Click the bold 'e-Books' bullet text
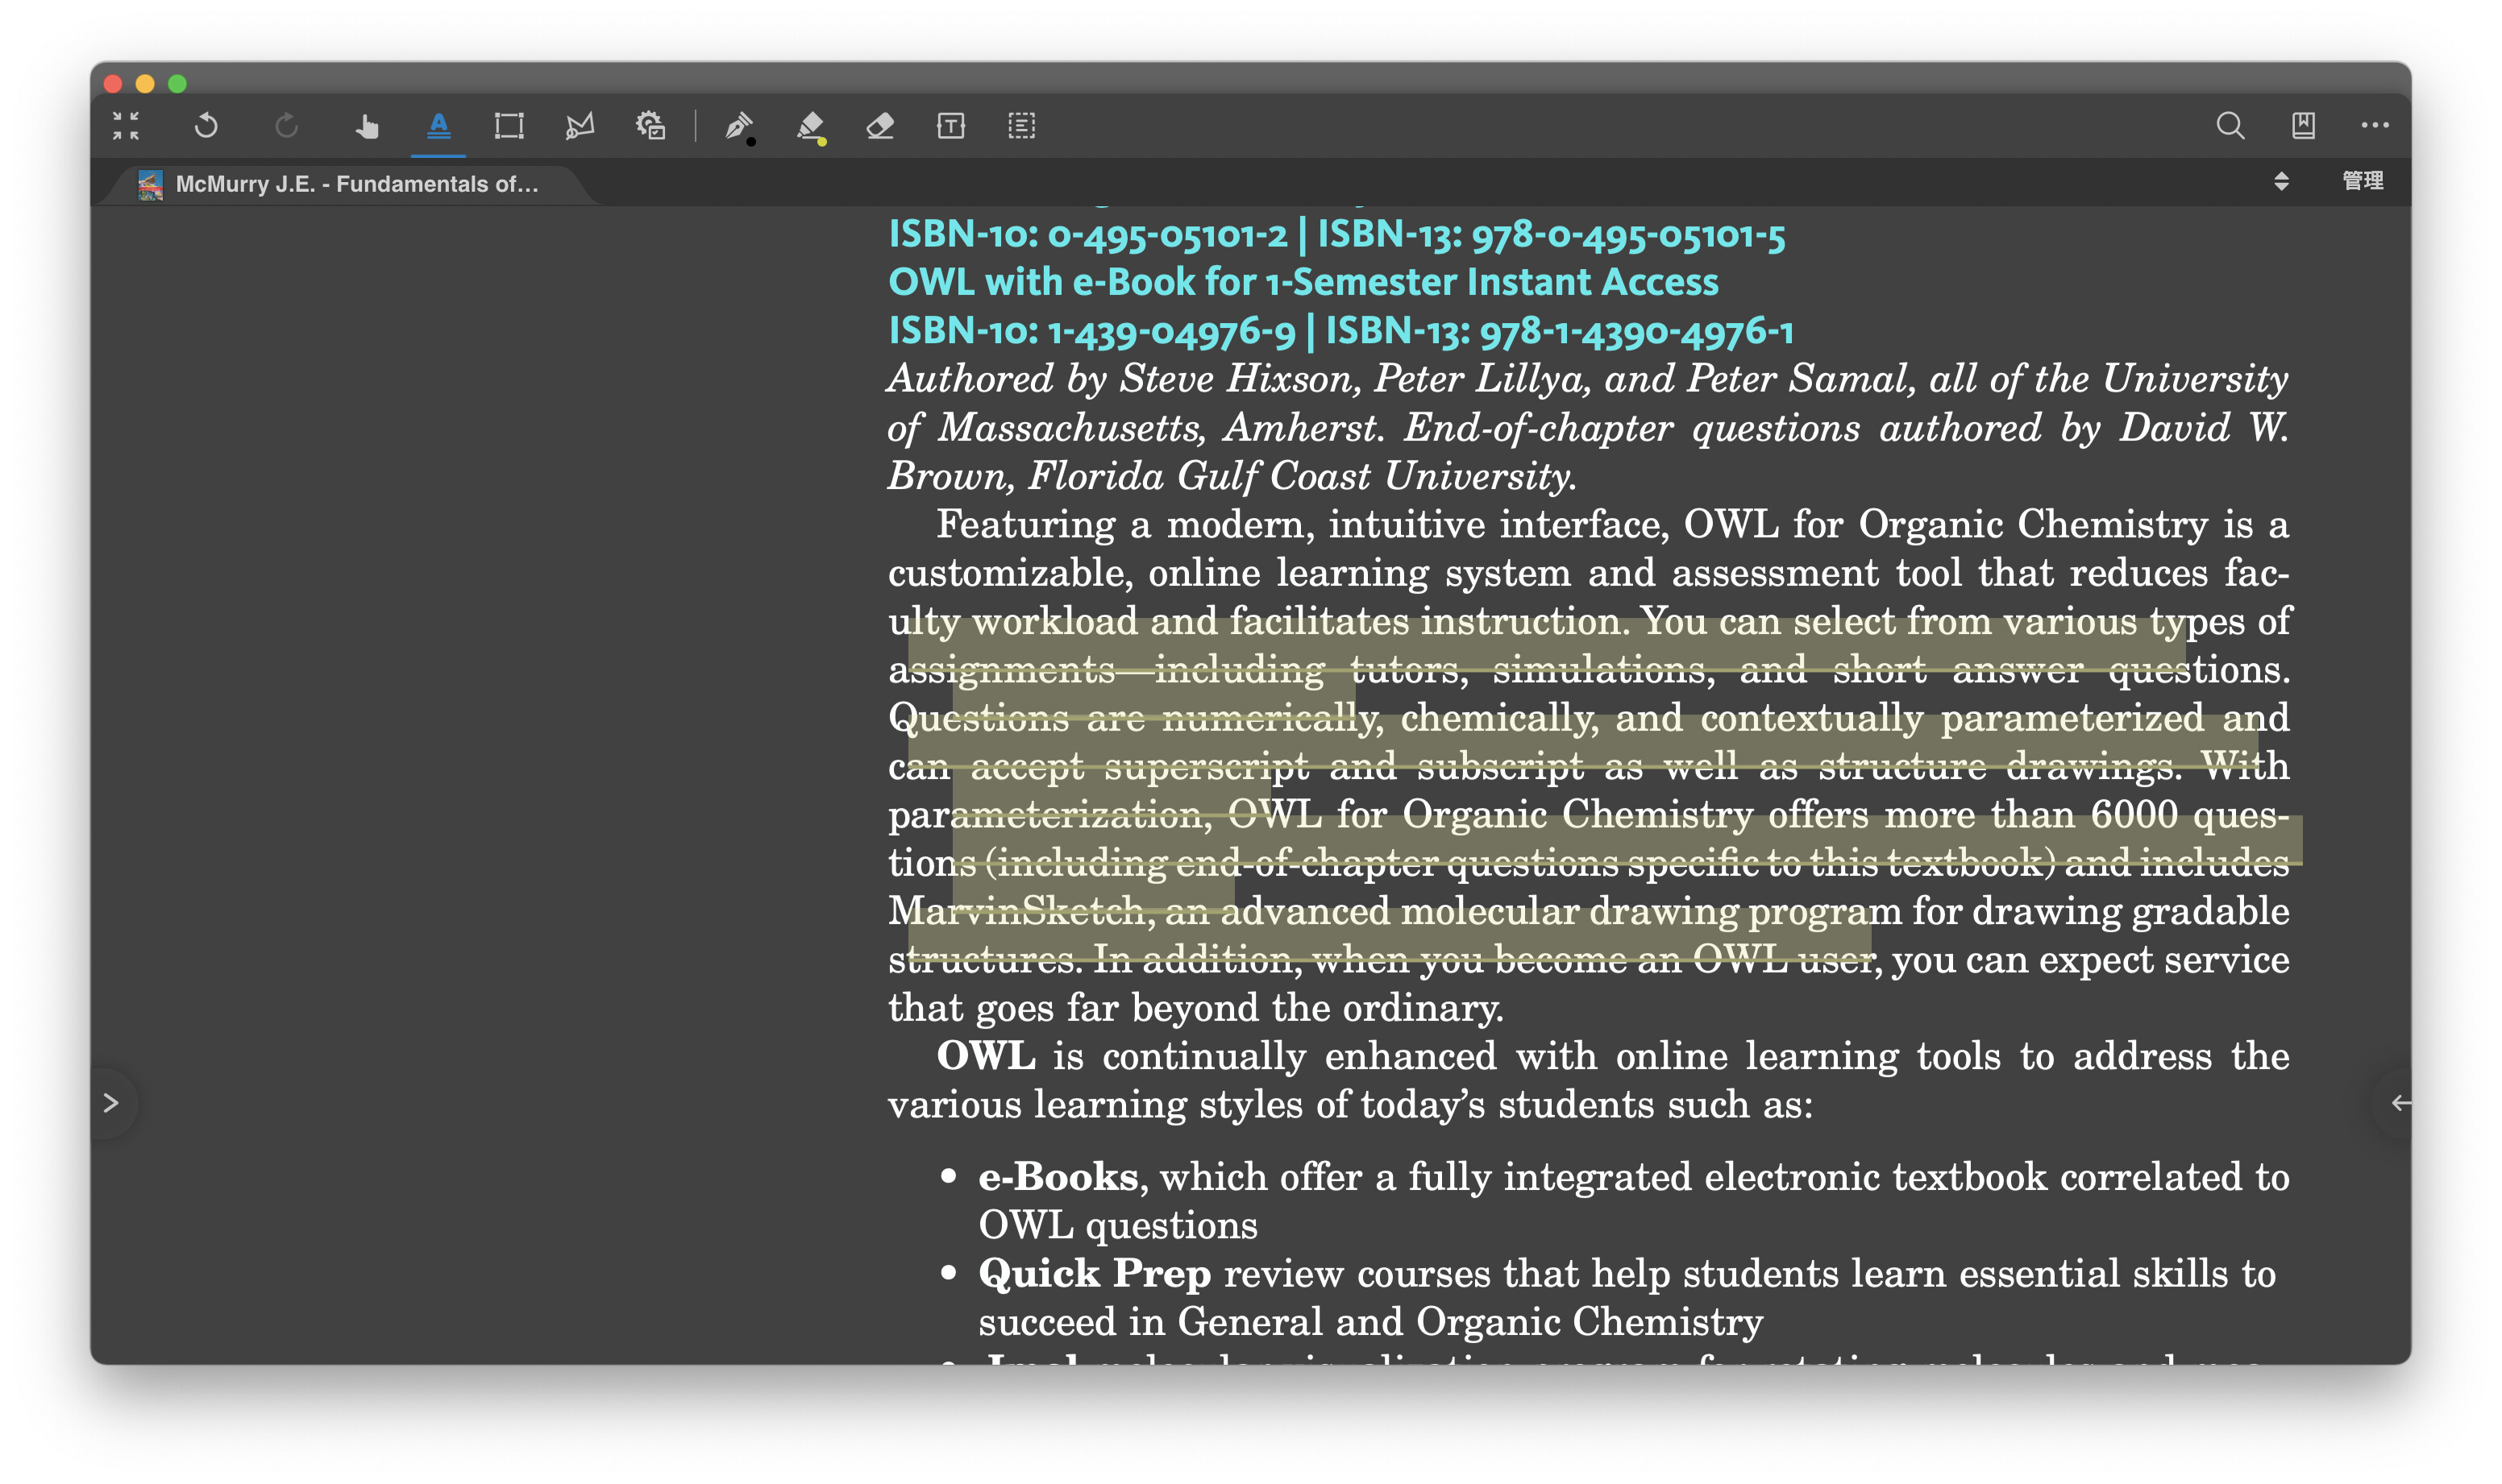 1058,1177
